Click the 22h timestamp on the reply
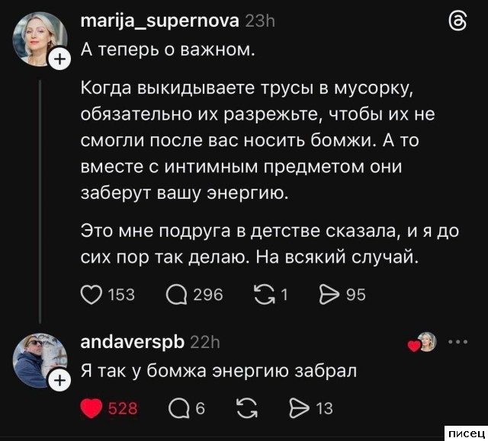Screen dimensions: 488x441 (x=204, y=342)
